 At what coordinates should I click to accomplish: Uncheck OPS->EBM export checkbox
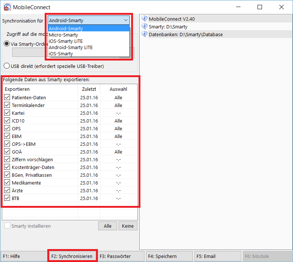point(7,144)
